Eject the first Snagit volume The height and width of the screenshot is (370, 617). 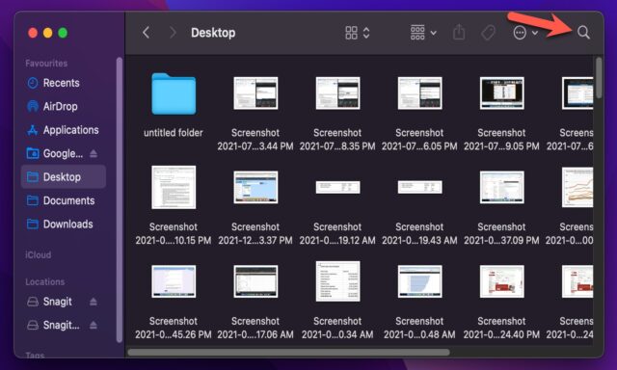click(x=94, y=302)
